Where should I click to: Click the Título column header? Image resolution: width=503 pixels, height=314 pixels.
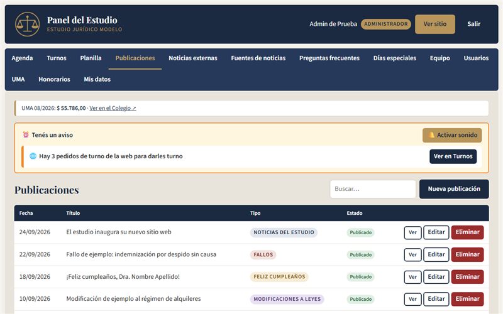tap(73, 213)
